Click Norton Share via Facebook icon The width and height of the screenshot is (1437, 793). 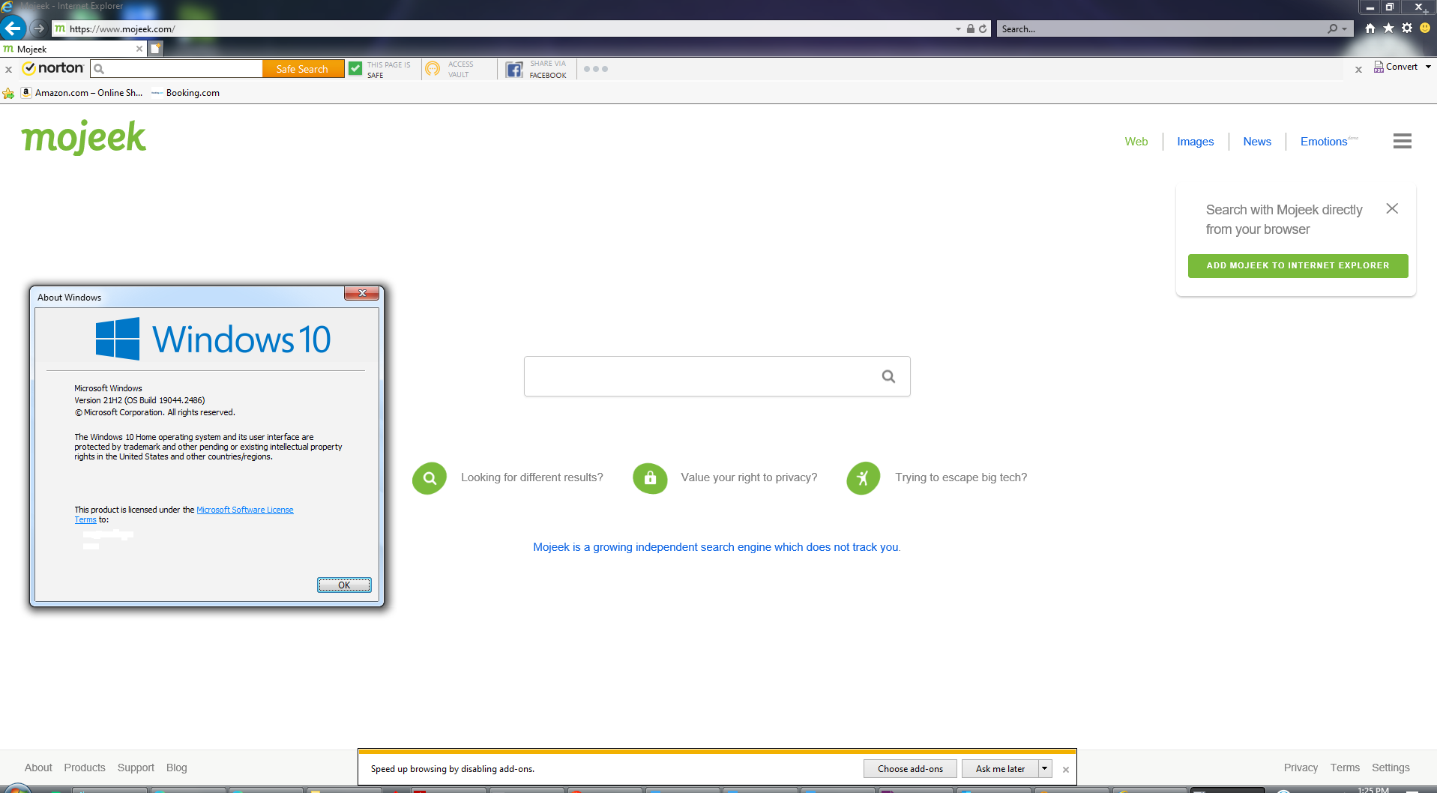[x=514, y=70]
